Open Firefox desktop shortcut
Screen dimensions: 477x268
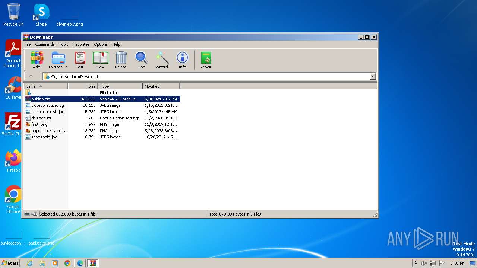coord(13,161)
